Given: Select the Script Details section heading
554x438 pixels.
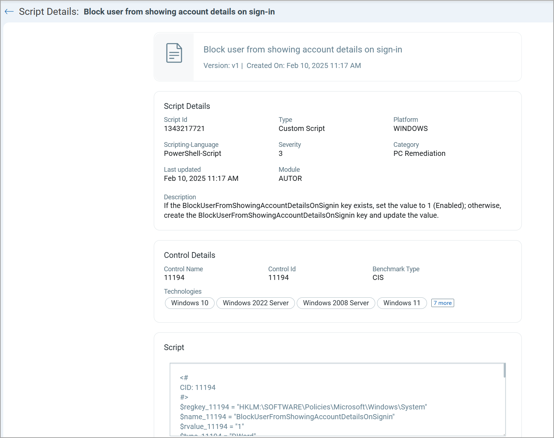Looking at the screenshot, I should pyautogui.click(x=187, y=106).
